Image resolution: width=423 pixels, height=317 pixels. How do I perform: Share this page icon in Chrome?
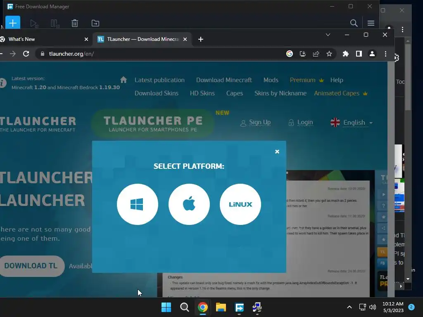pos(316,54)
